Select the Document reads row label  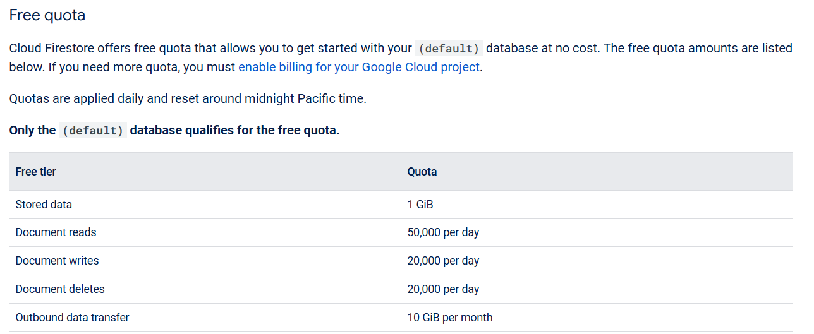point(56,232)
